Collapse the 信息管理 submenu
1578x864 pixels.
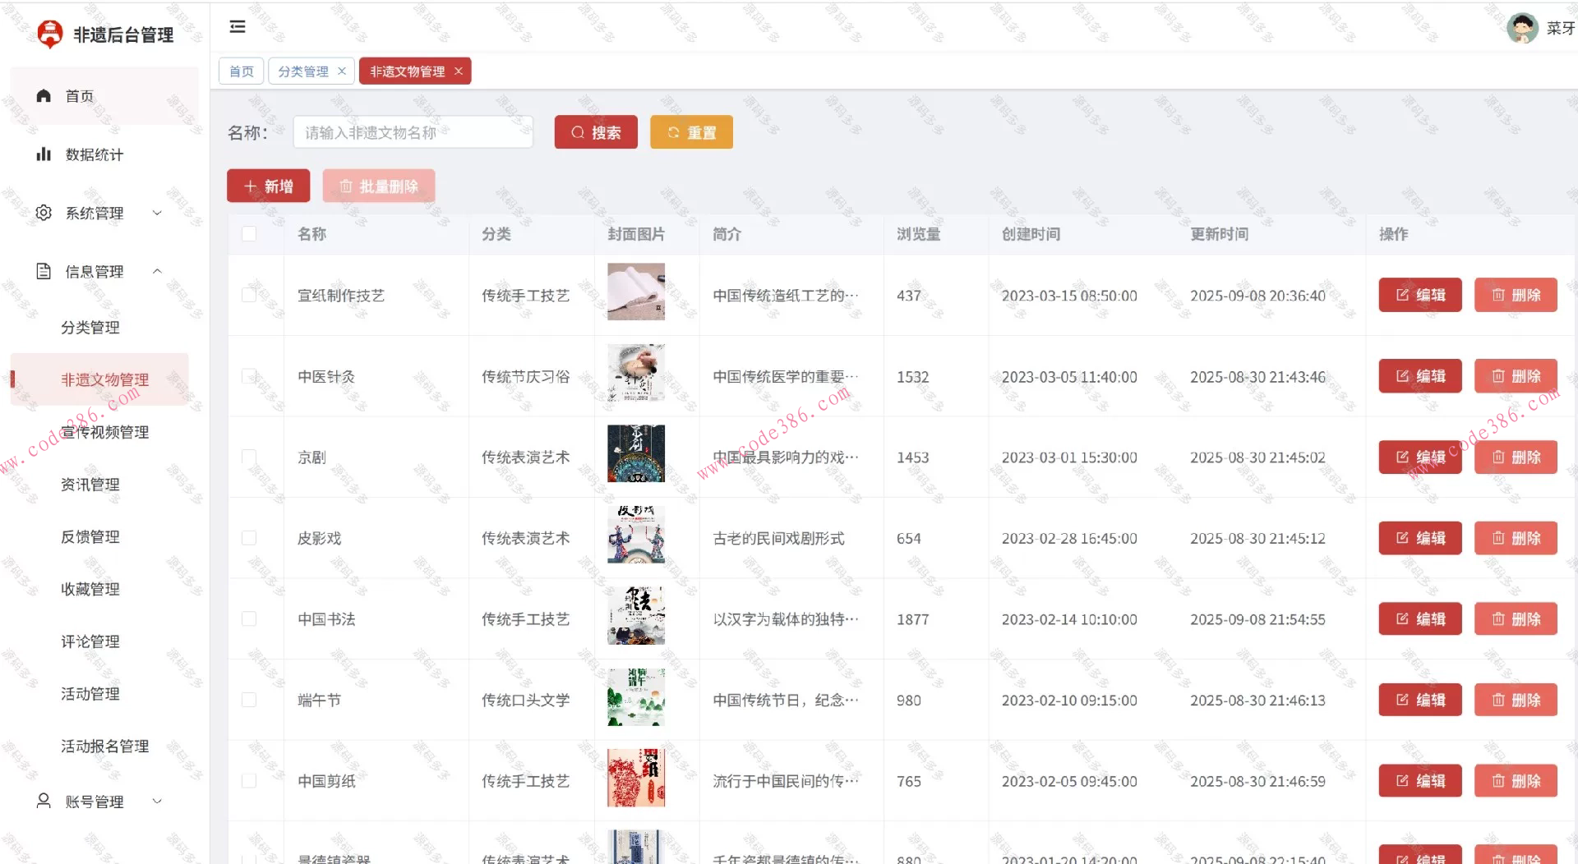pos(157,271)
